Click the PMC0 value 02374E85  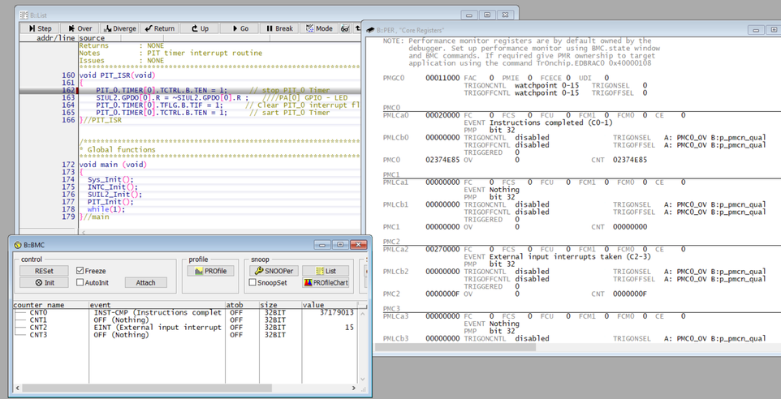point(442,161)
